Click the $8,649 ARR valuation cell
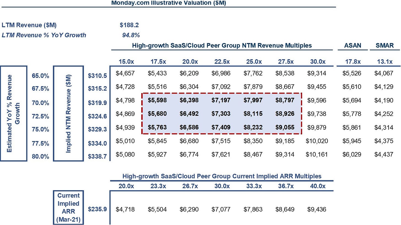Screen dimensions: 401x225 click(285, 209)
